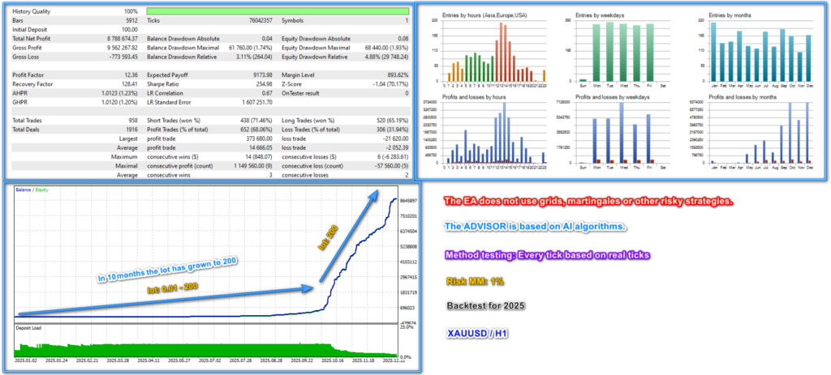831x375 pixels.
Task: Click average loss trade value -2 052.39
Action: click(397, 147)
